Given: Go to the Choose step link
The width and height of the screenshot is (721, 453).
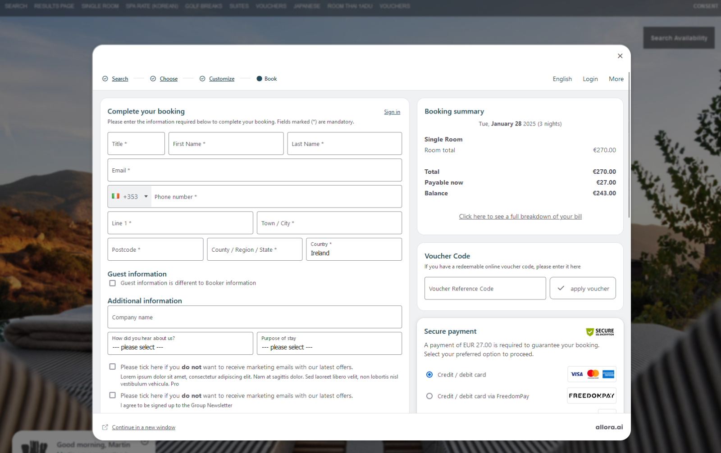Looking at the screenshot, I should click(x=169, y=79).
